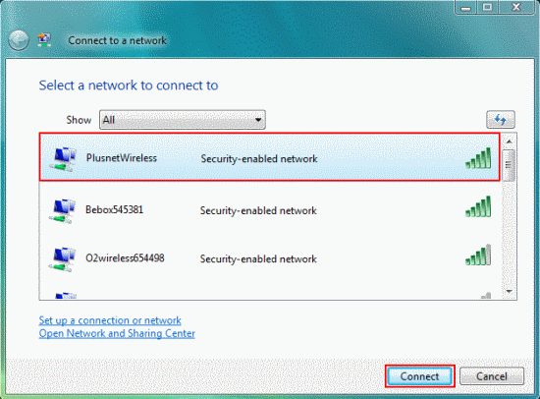The image size is (540, 399).
Task: Go back using the round back arrow
Action: pyautogui.click(x=19, y=40)
